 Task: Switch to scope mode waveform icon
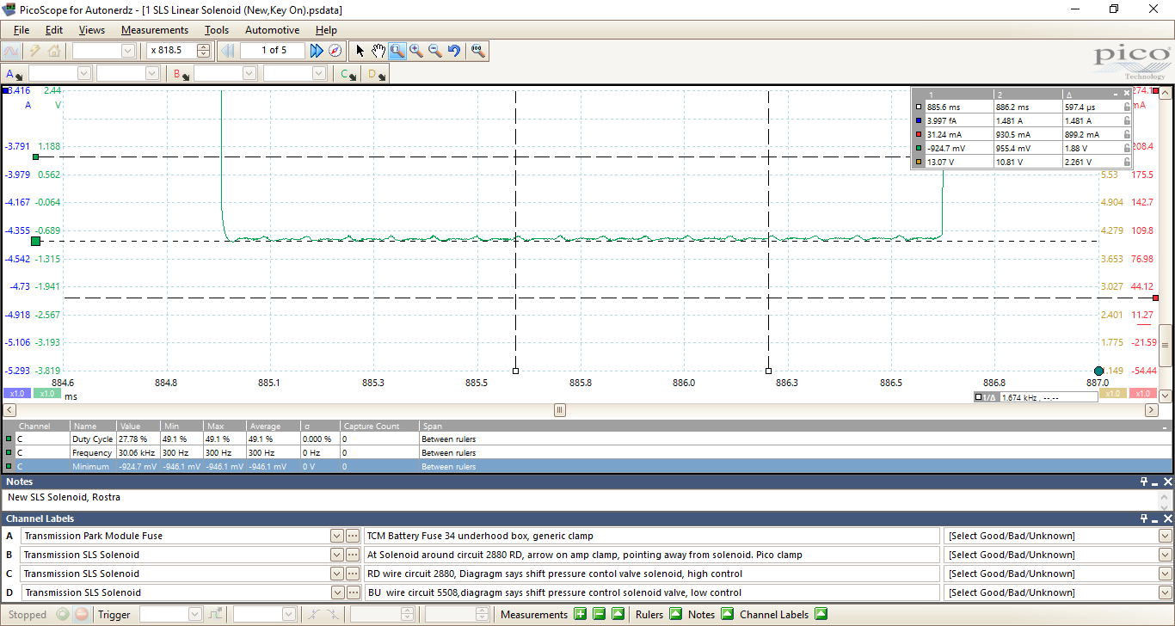click(12, 51)
